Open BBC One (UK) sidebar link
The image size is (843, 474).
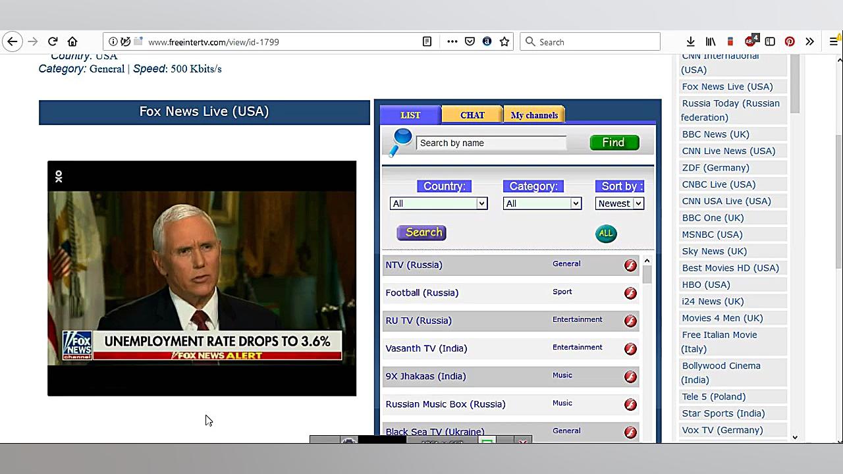tap(713, 218)
